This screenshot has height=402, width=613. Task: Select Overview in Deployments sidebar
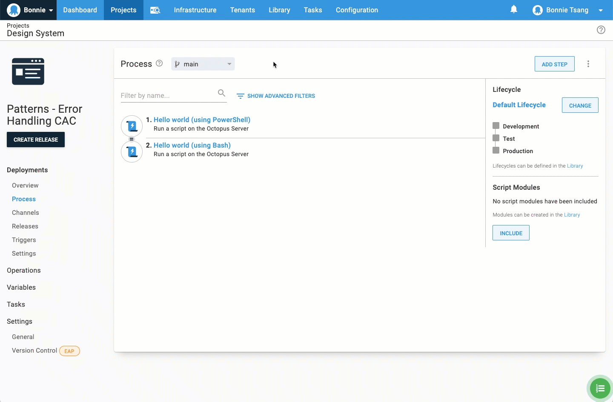coord(25,185)
